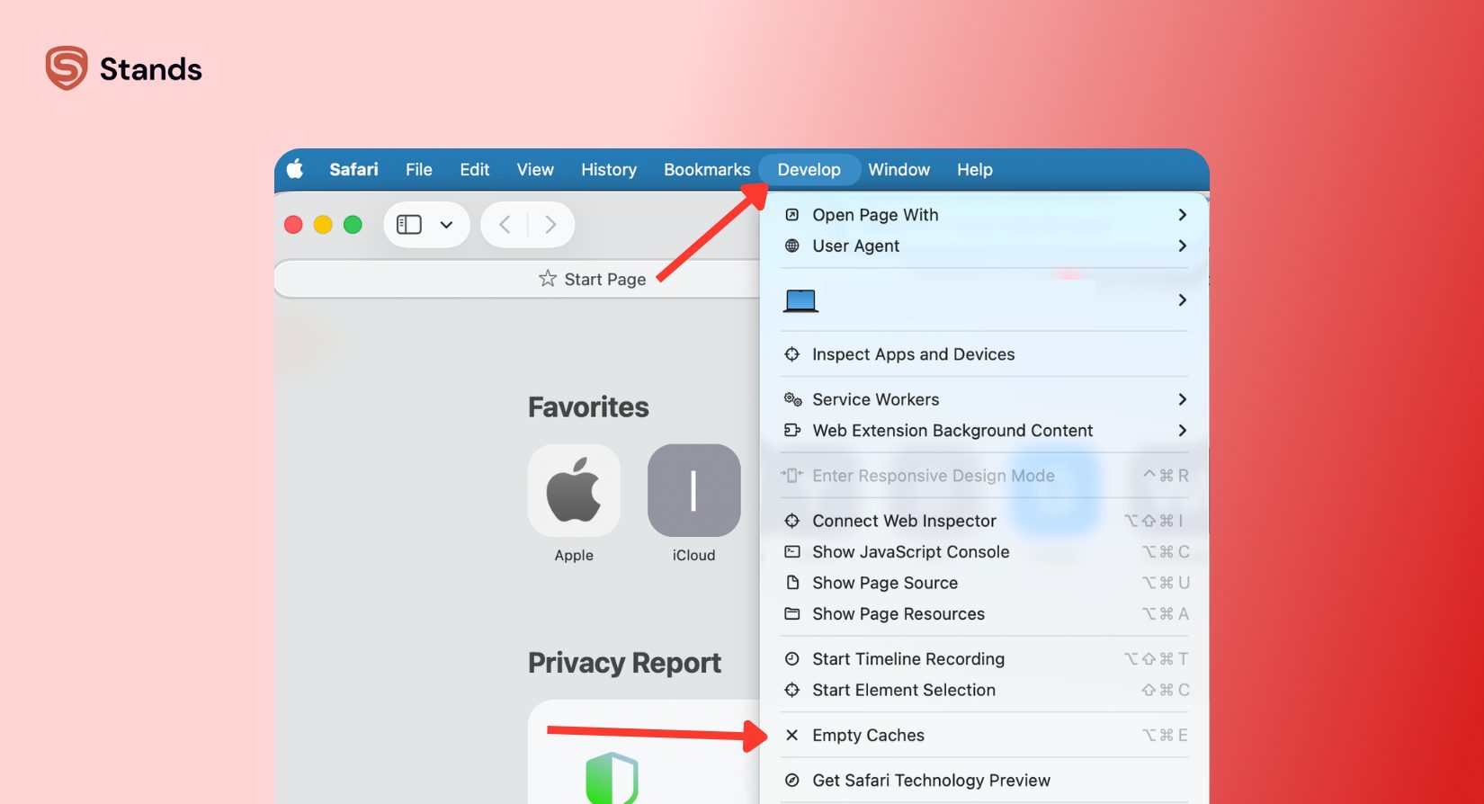Screen dimensions: 1484x804
Task: Expand the Service Workers submenu
Action: point(985,399)
